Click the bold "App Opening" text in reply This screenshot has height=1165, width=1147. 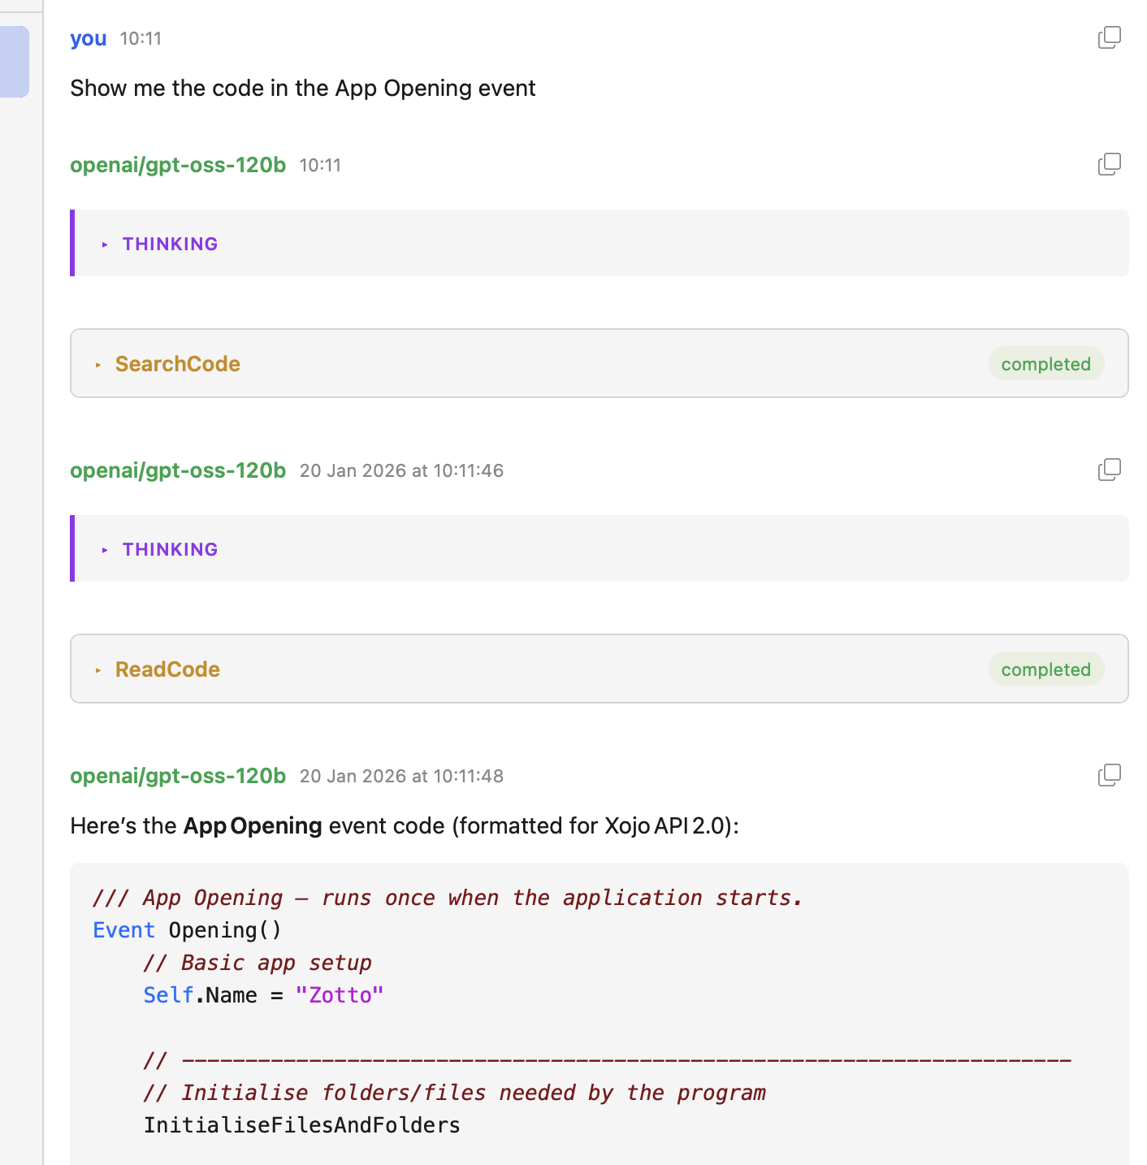pyautogui.click(x=253, y=825)
